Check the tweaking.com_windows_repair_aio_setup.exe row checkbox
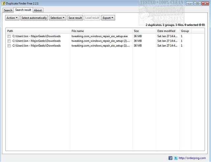Image resolution: width=211 pixels, height=162 pixels. tap(9, 36)
